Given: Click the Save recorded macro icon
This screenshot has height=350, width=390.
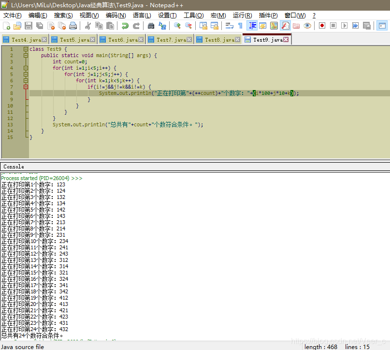Looking at the screenshot, I should tap(367, 26).
